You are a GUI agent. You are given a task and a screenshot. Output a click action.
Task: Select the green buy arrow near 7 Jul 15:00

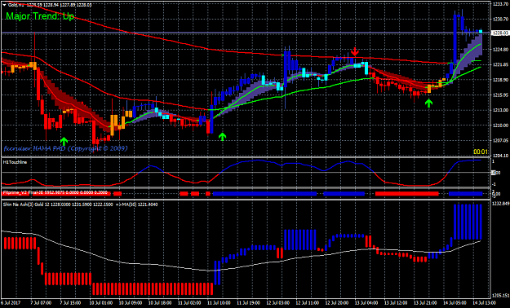coord(64,141)
